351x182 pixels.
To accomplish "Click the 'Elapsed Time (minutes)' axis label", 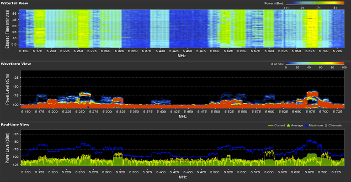I will 7,29.
